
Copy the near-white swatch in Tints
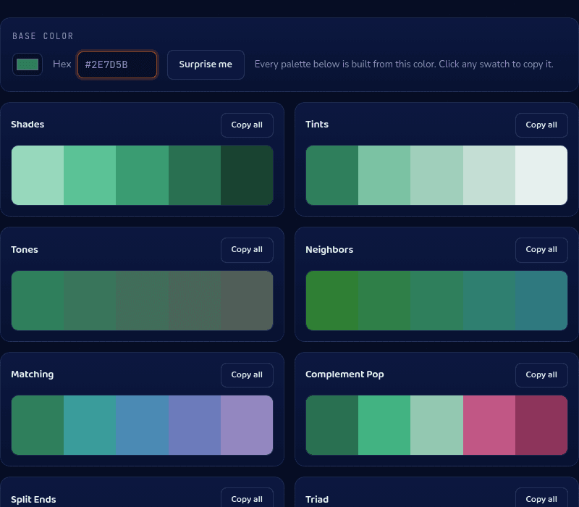click(541, 175)
